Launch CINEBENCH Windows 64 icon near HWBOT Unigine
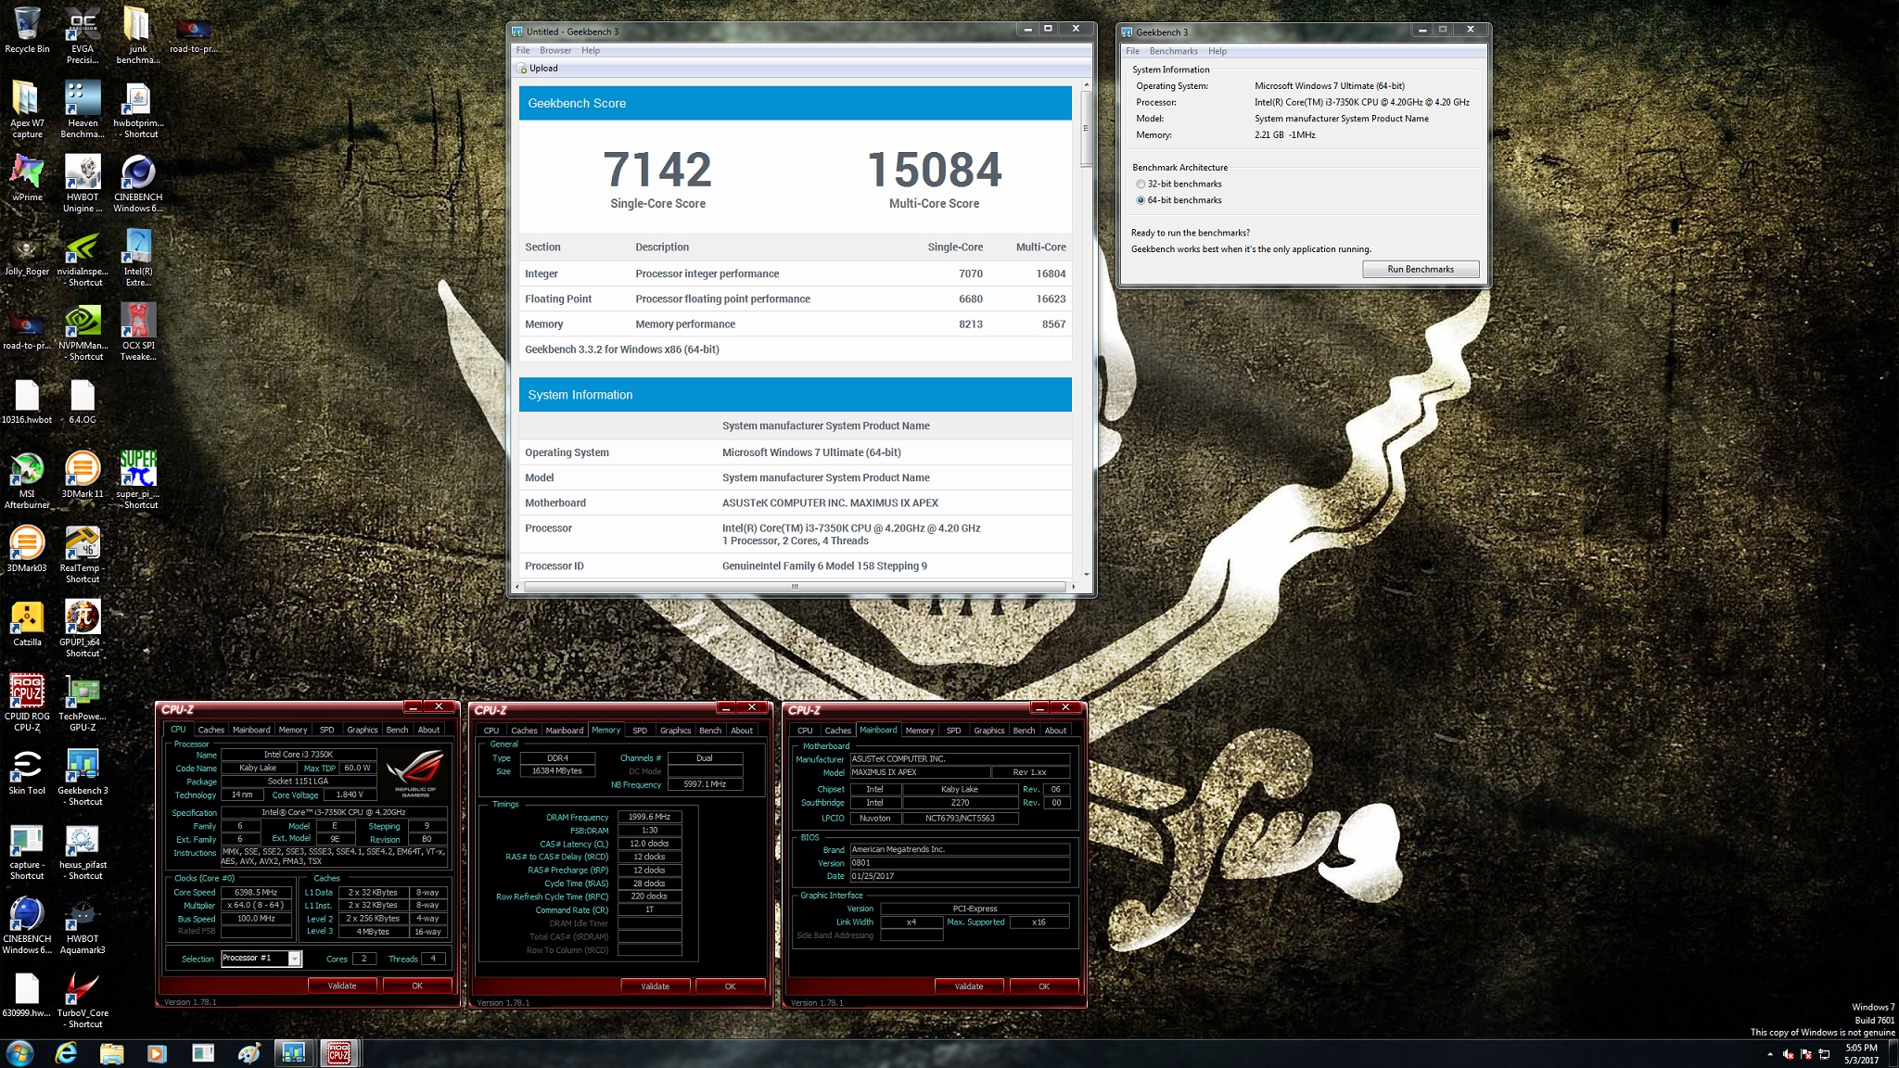The image size is (1899, 1068). coord(138,184)
